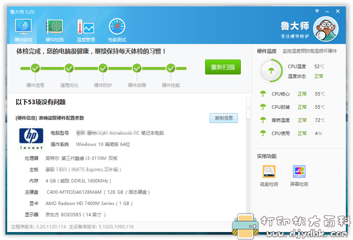
Task: Click the CPU温度 52℃ reading
Action: click(x=319, y=67)
